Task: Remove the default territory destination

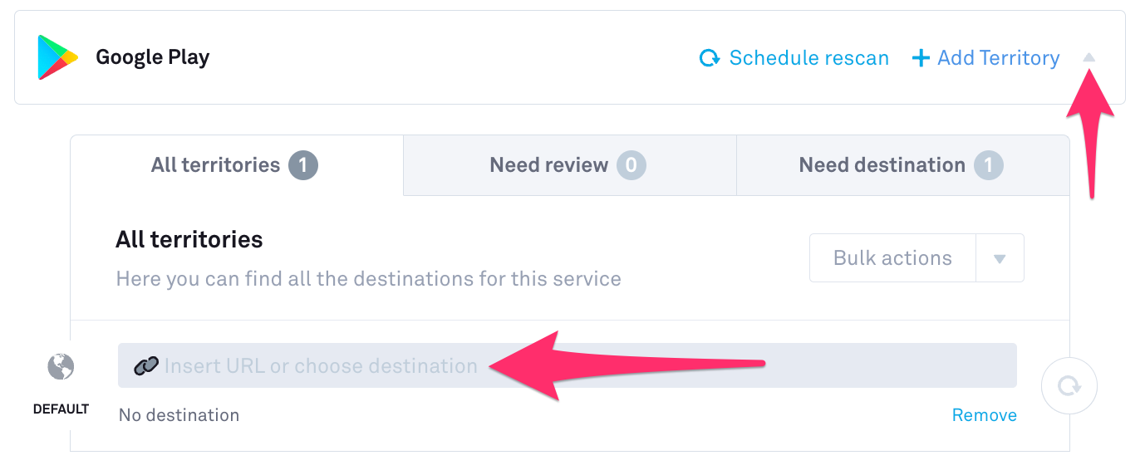Action: coord(984,415)
